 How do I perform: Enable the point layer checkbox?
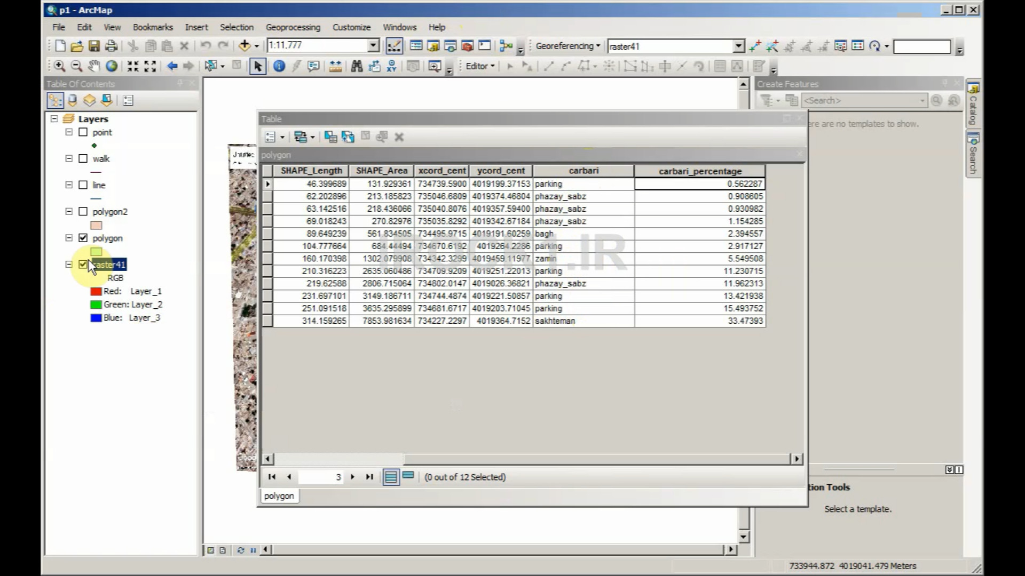83,132
